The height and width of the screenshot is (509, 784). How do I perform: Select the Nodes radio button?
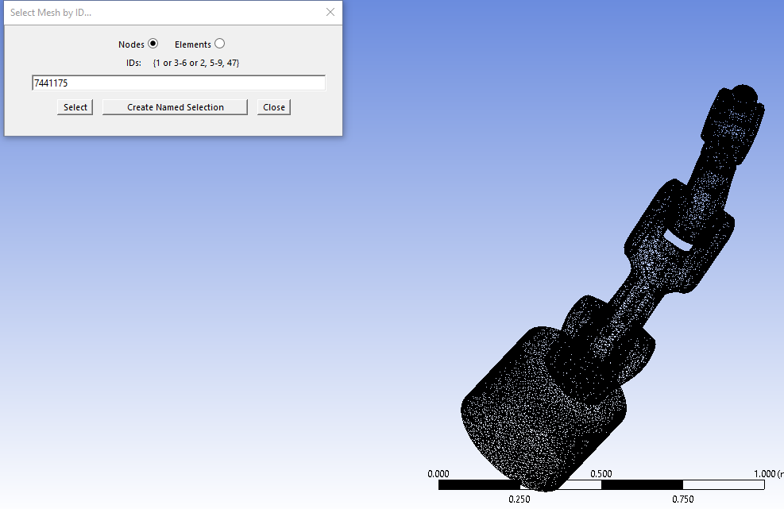[153, 44]
